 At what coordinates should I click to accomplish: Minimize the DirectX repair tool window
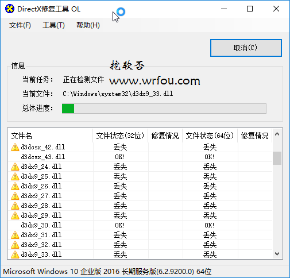pyautogui.click(x=224, y=9)
